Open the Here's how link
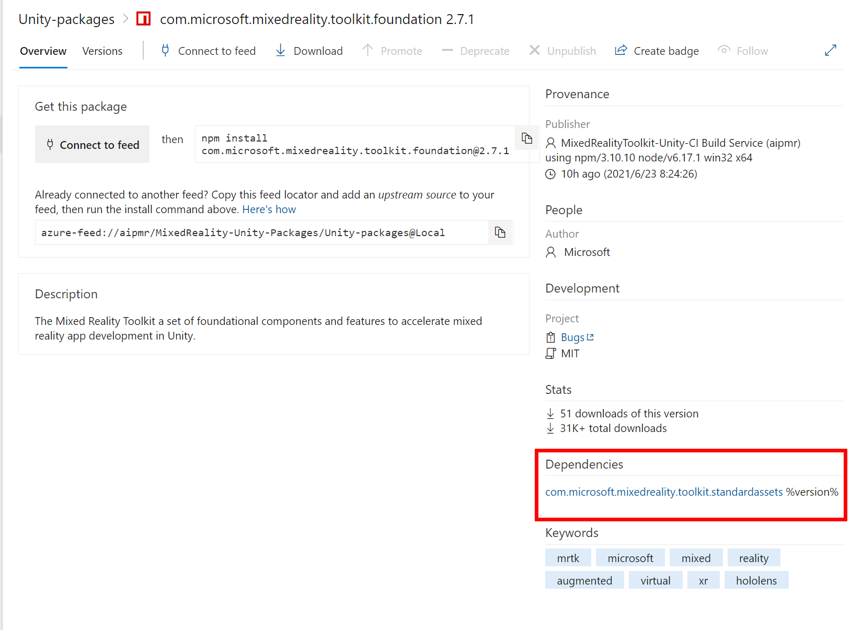The height and width of the screenshot is (630, 851). [x=269, y=209]
